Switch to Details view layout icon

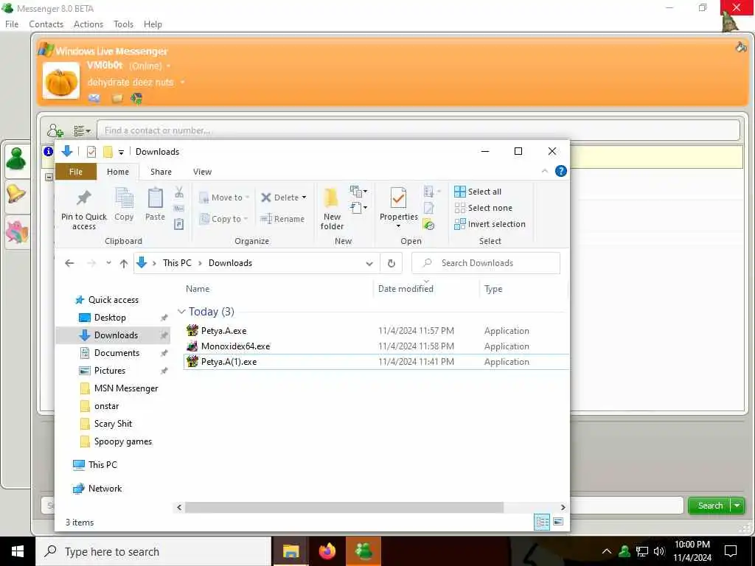542,522
